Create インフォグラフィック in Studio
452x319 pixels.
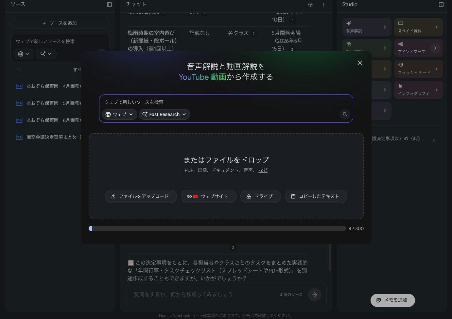click(418, 90)
